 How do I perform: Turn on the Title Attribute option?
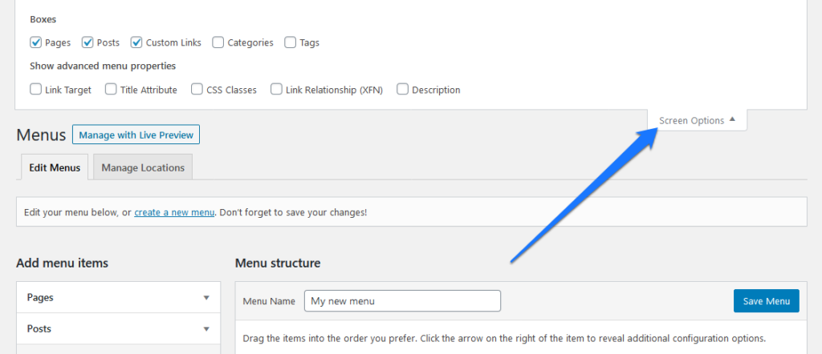[x=111, y=90]
